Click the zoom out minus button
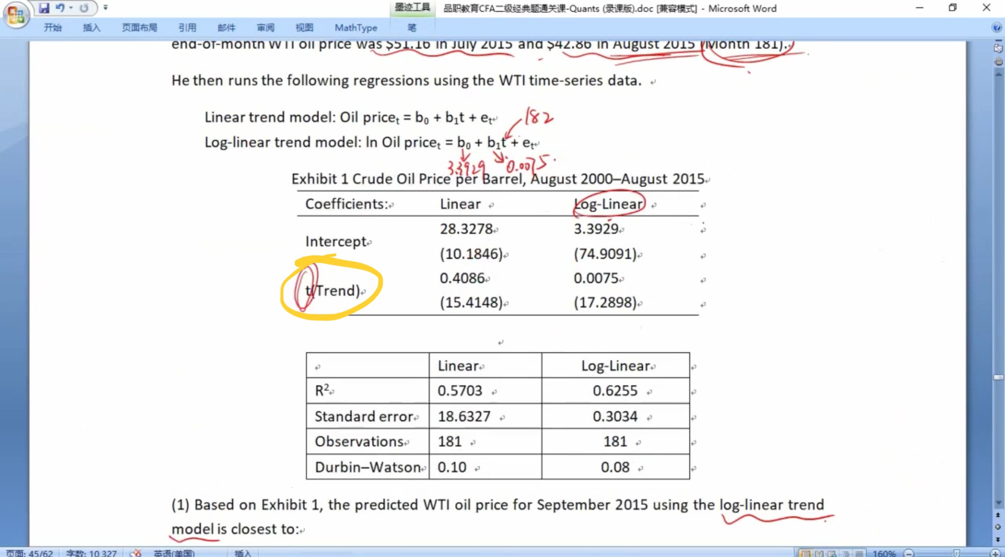The height and width of the screenshot is (557, 1005). coord(909,553)
